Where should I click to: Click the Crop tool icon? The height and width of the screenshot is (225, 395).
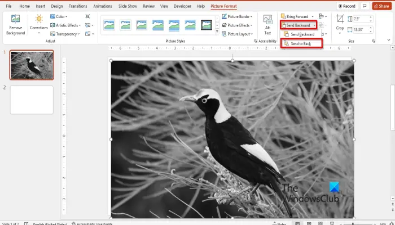[x=340, y=19]
